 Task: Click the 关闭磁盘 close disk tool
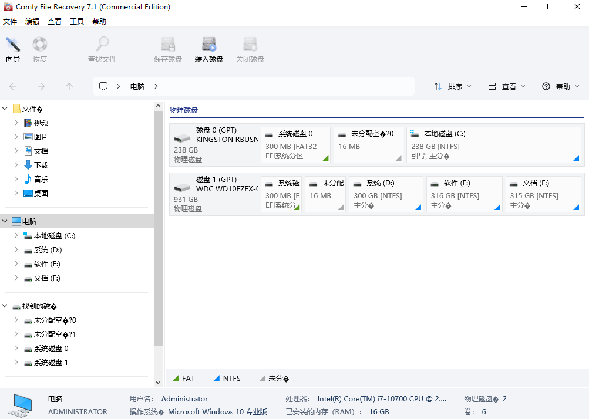coord(250,49)
